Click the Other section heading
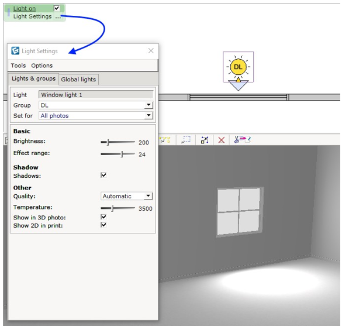 point(22,188)
